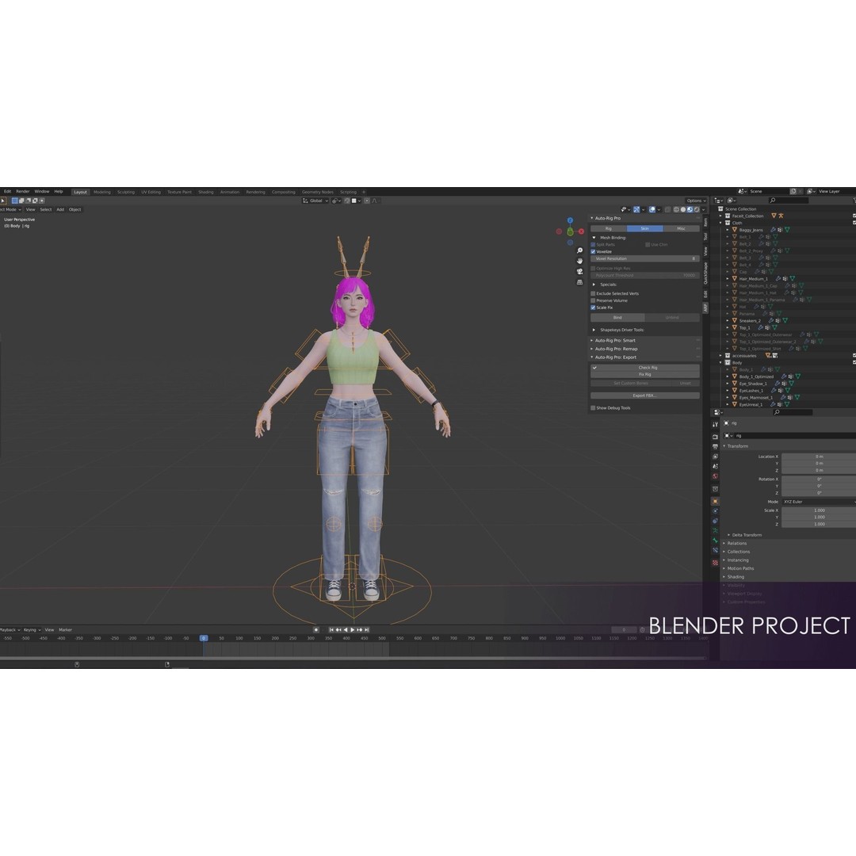Collapse the Mesh Binding section
Screen dimensions: 856x856
(x=594, y=238)
